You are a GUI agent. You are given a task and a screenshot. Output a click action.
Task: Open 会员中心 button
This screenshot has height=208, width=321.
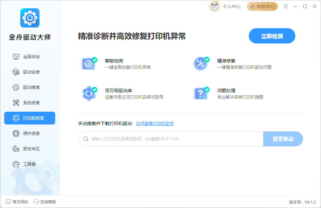262,6
